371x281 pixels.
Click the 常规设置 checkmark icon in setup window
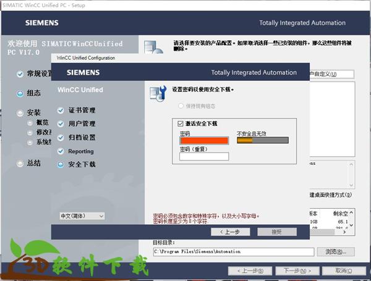(x=20, y=74)
